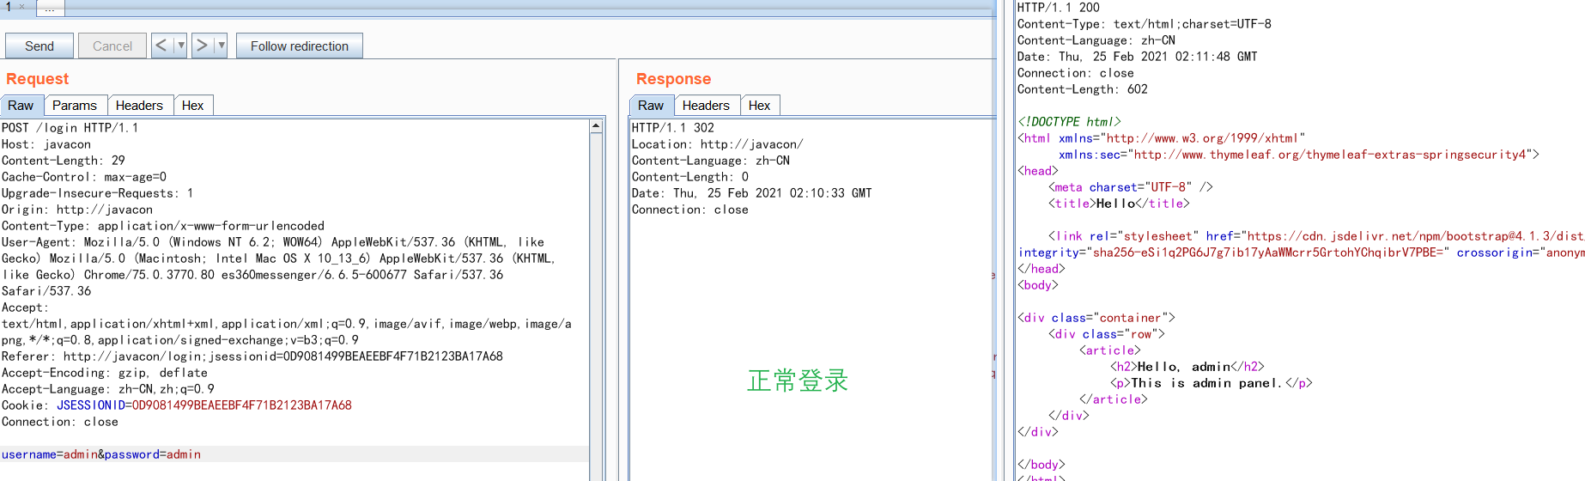Viewport: 1585px width, 481px height.
Task: Click the Request panel heading
Action: pos(37,79)
